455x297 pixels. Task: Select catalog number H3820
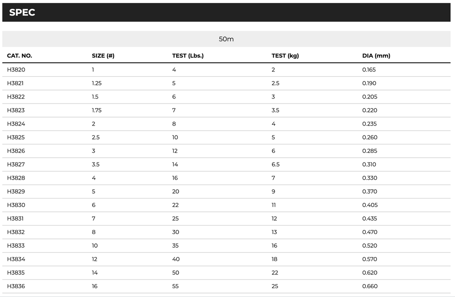[x=16, y=70]
